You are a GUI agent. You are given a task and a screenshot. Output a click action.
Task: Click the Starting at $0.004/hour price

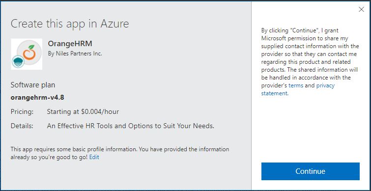(83, 111)
